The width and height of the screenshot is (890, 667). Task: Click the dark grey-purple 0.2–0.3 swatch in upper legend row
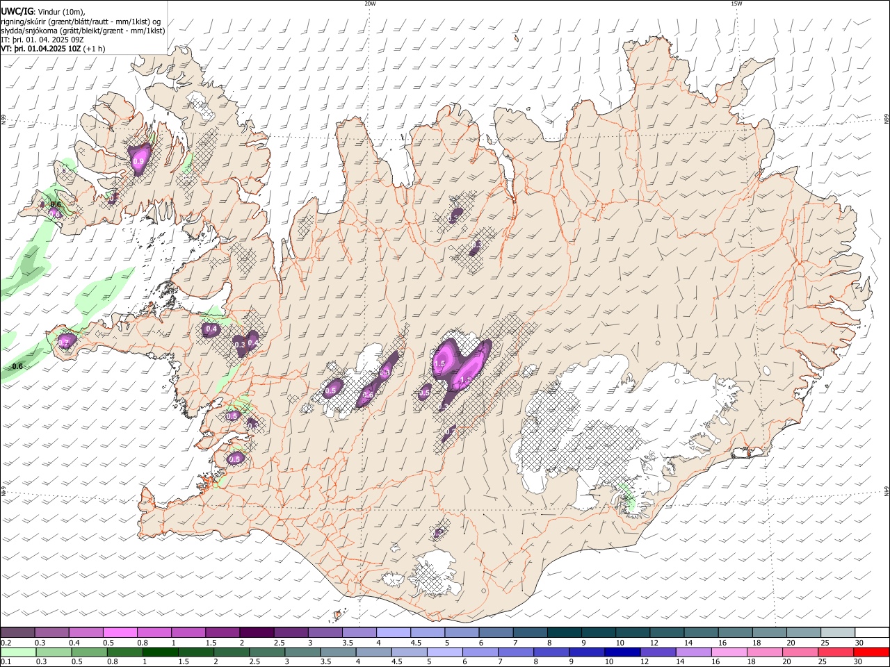18,632
